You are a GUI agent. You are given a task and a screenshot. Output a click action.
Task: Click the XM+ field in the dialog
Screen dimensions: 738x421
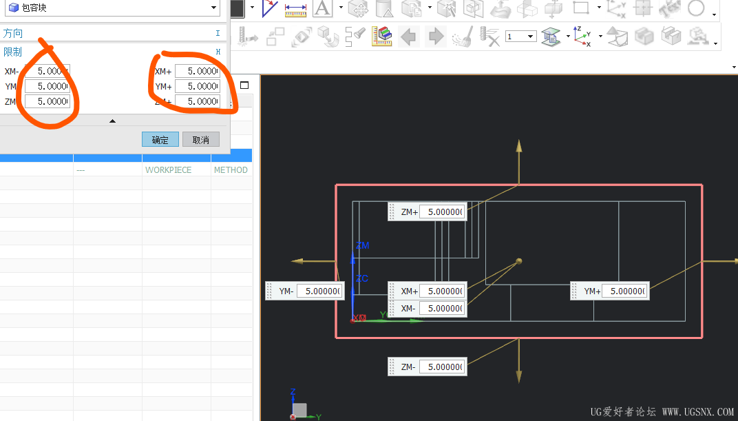pyautogui.click(x=198, y=71)
